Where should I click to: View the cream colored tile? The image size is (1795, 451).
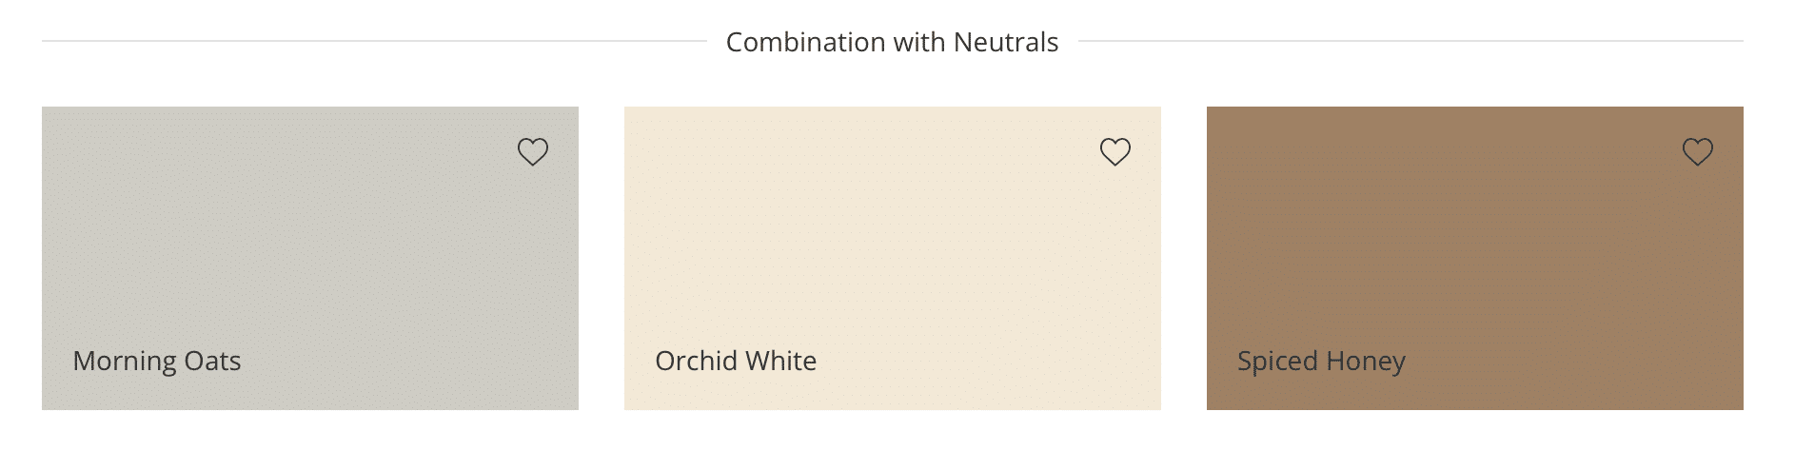(893, 258)
